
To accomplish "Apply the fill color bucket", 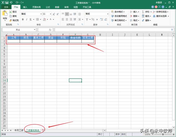I will click(45, 20).
